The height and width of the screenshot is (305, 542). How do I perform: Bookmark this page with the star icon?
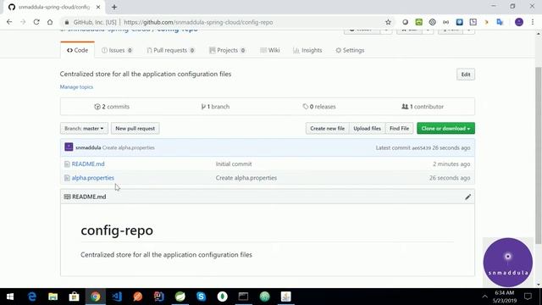(x=388, y=22)
